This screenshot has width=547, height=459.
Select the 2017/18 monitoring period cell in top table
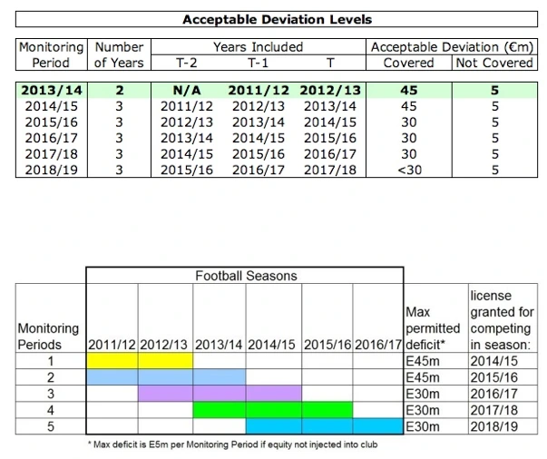click(52, 154)
